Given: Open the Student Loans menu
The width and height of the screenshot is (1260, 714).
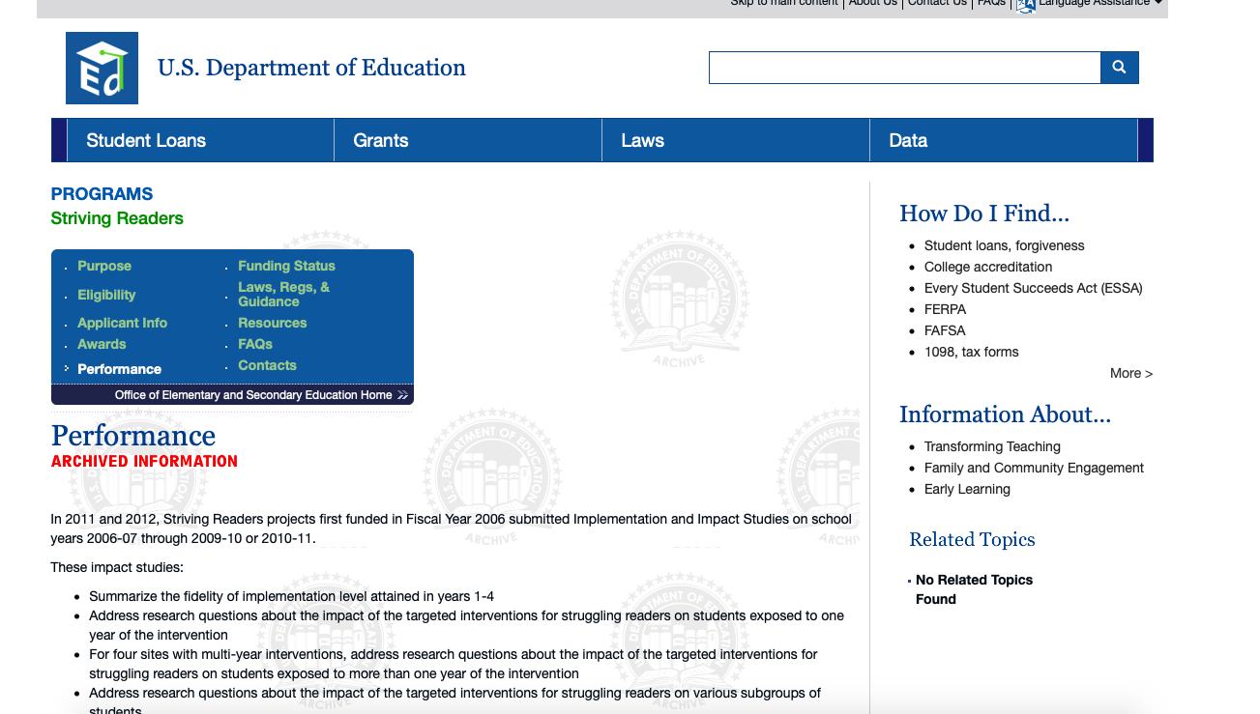Looking at the screenshot, I should click(146, 140).
